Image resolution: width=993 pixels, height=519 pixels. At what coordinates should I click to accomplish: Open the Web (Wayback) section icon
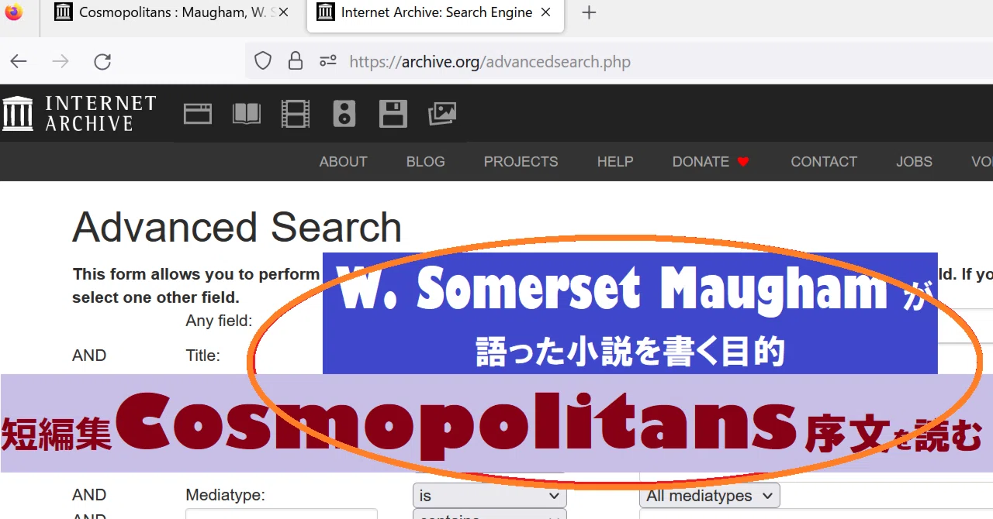pos(198,114)
